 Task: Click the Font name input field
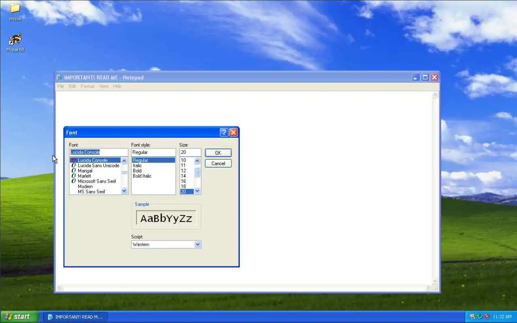click(99, 152)
